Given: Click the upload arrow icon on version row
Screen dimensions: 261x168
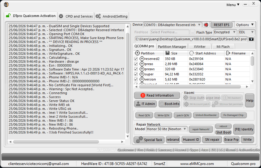Looking at the screenshot, I should coord(142,79).
